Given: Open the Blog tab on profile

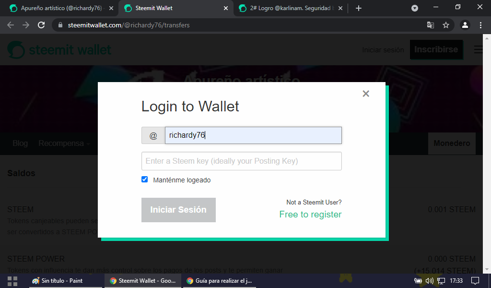Looking at the screenshot, I should [20, 143].
